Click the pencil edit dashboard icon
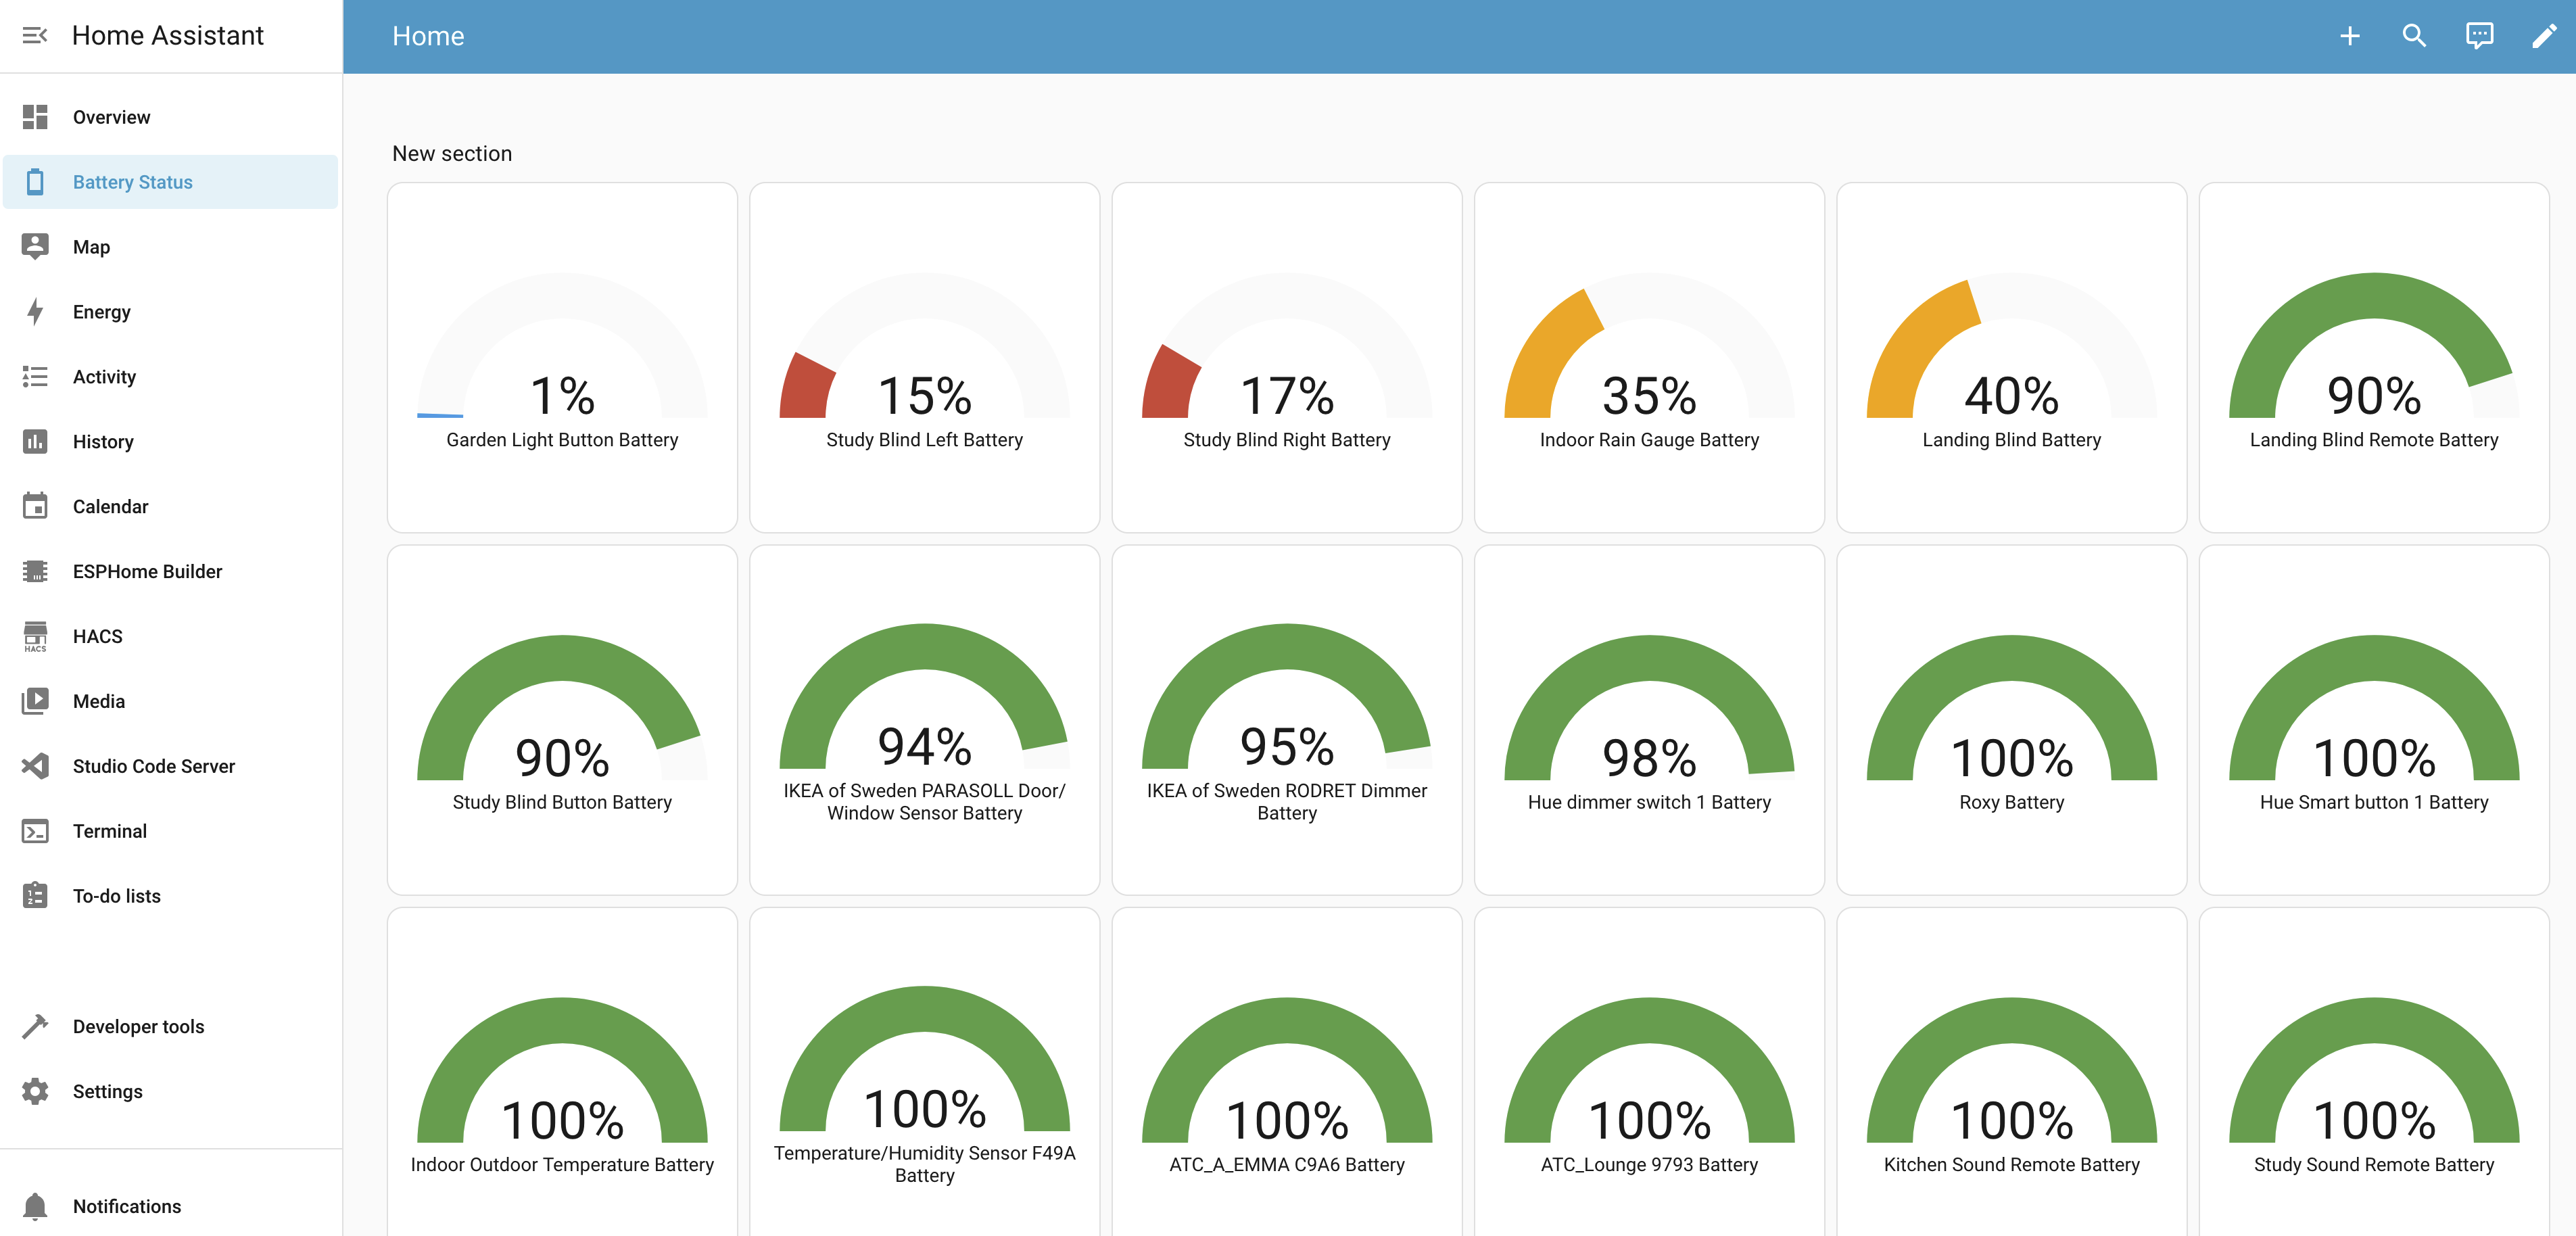 tap(2543, 36)
